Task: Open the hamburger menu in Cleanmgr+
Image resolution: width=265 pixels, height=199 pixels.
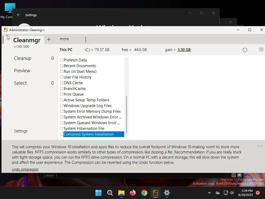Action: coord(261,49)
